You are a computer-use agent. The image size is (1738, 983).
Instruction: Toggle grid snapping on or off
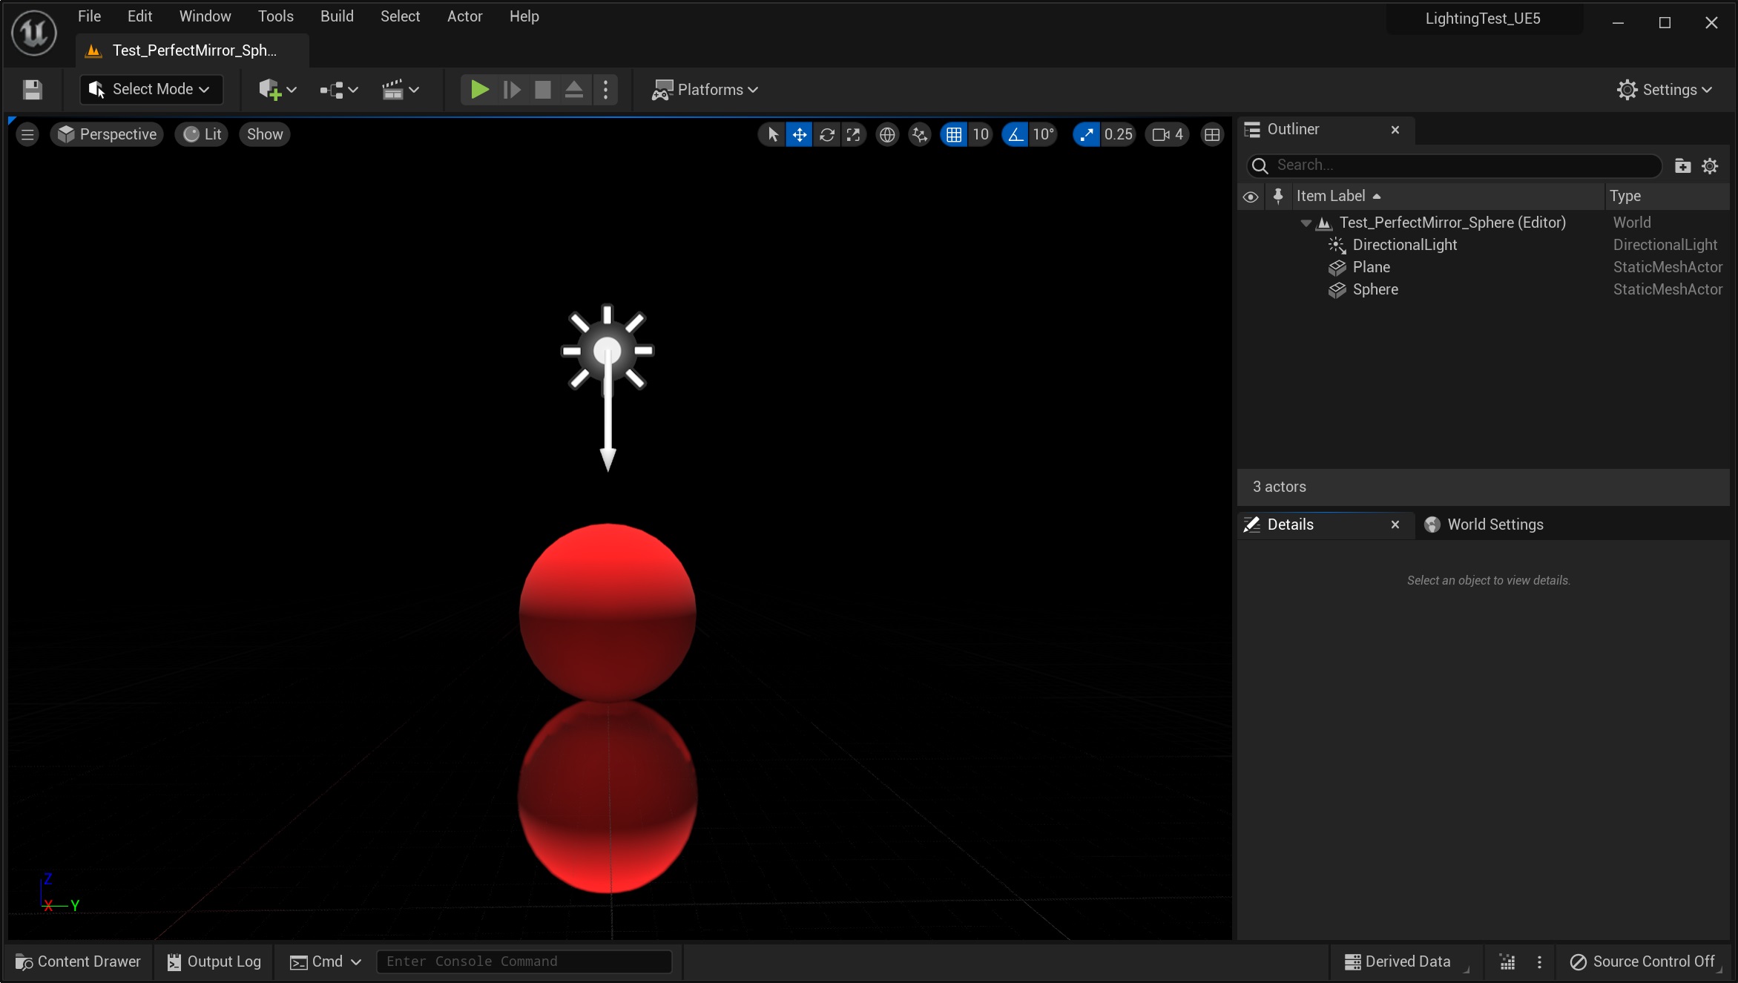tap(954, 134)
